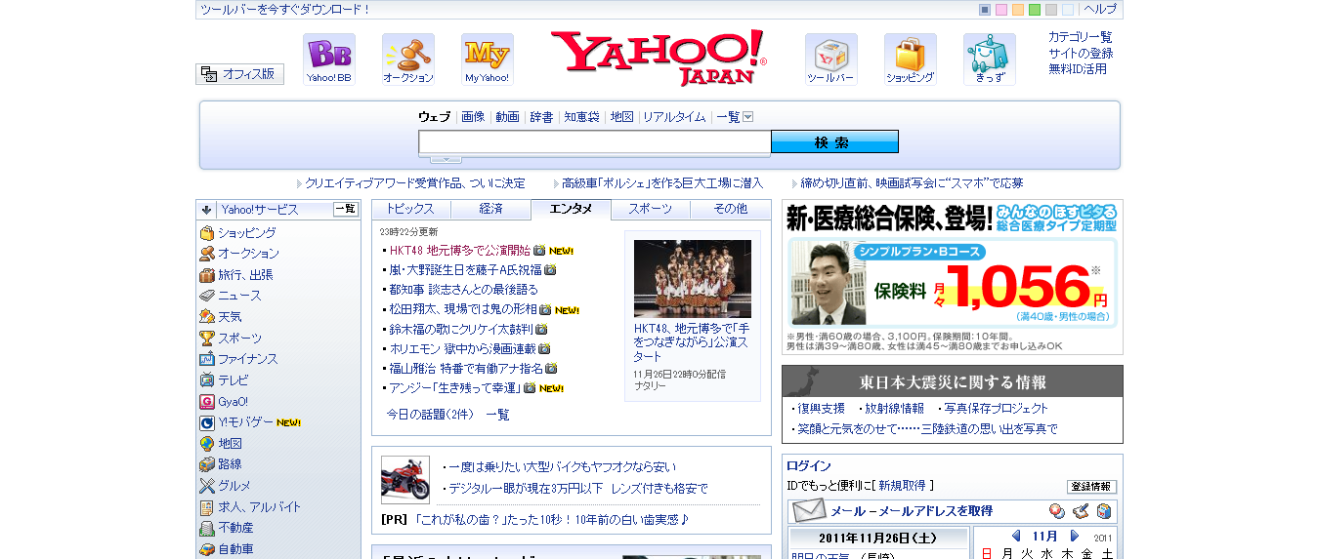Screen dimensions: 1318x559
Task: Open the red motorcycle thumbnail
Action: point(405,479)
